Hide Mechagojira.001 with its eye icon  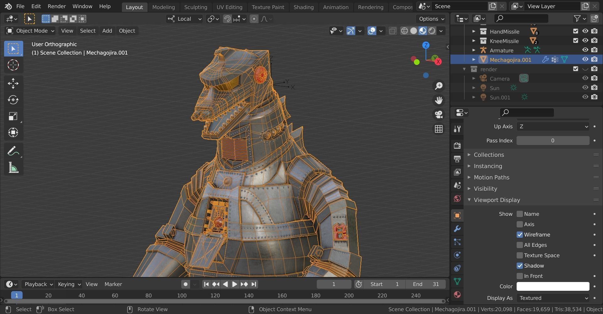[585, 59]
